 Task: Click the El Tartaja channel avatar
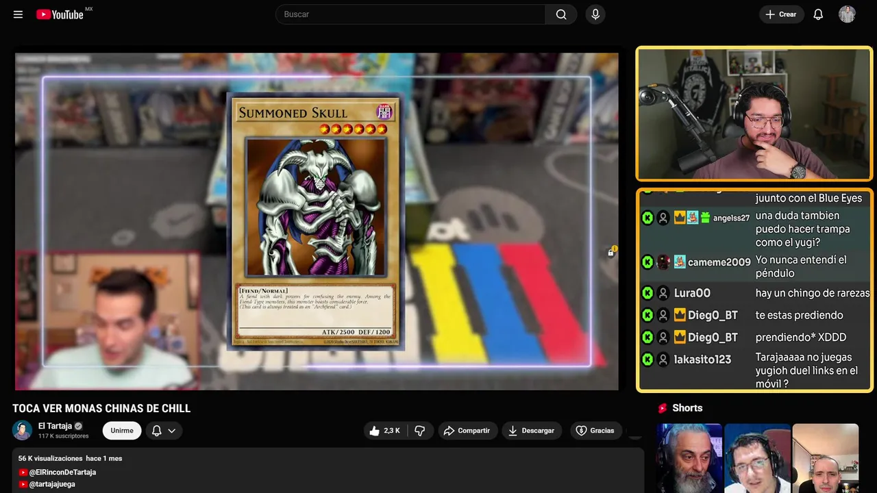(x=22, y=430)
